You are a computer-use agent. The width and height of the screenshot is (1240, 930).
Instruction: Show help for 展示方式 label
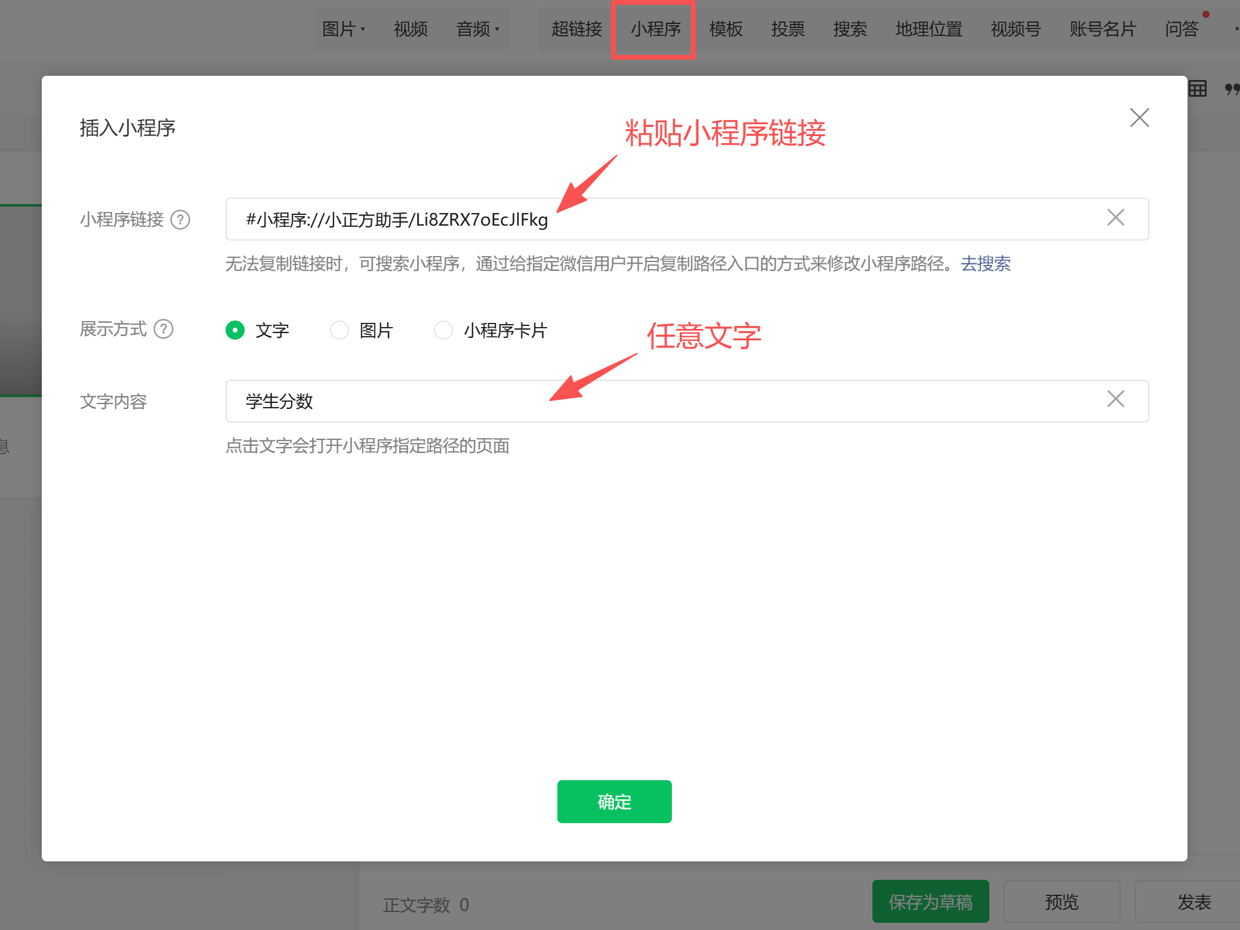pyautogui.click(x=164, y=329)
